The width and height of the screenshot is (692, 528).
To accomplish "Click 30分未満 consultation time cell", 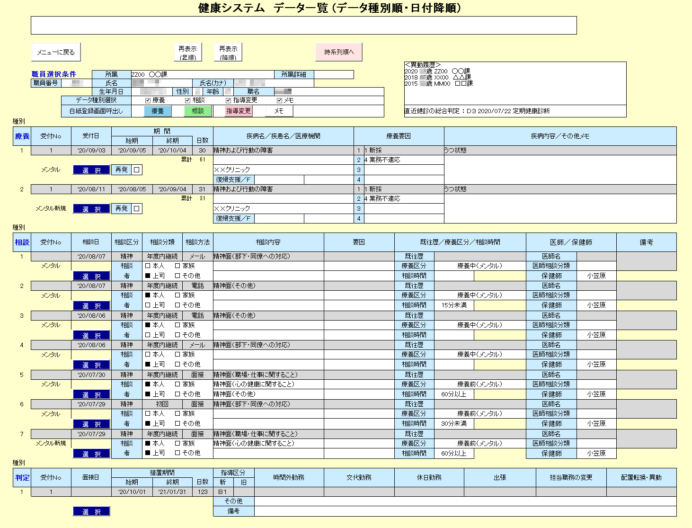I will click(x=454, y=424).
